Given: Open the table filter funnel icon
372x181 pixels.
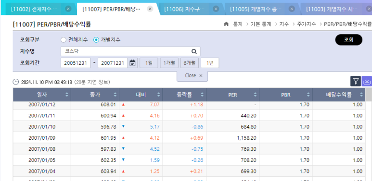Looking at the screenshot, I should (x=356, y=81).
